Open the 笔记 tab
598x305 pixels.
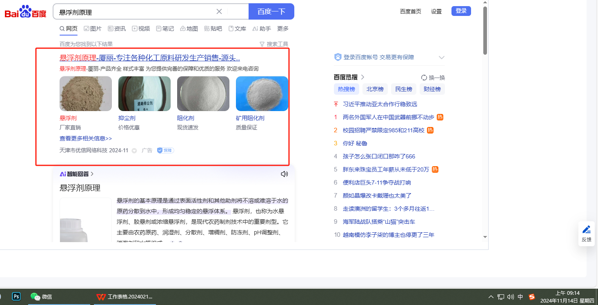[165, 29]
